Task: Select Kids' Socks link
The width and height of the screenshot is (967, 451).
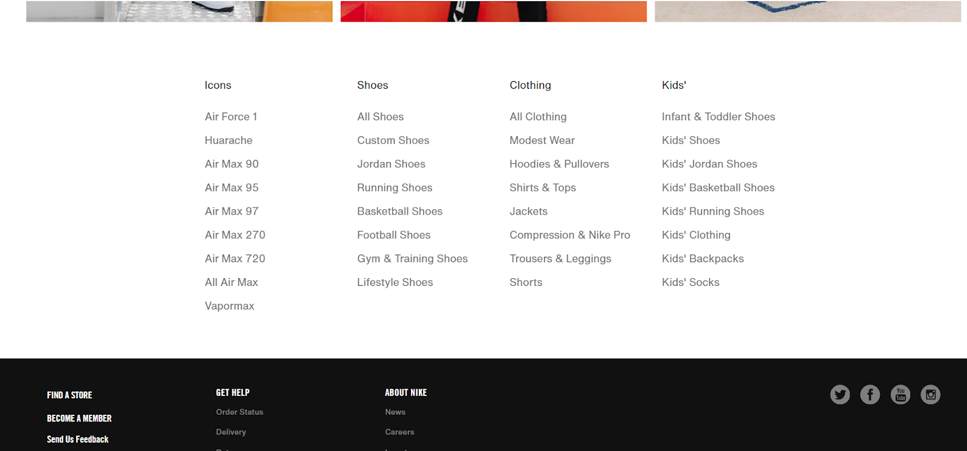Action: click(691, 282)
